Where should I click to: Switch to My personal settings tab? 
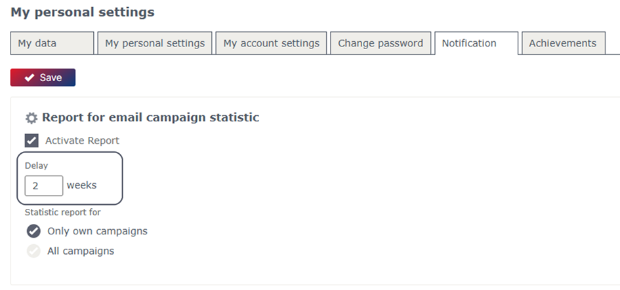point(155,43)
